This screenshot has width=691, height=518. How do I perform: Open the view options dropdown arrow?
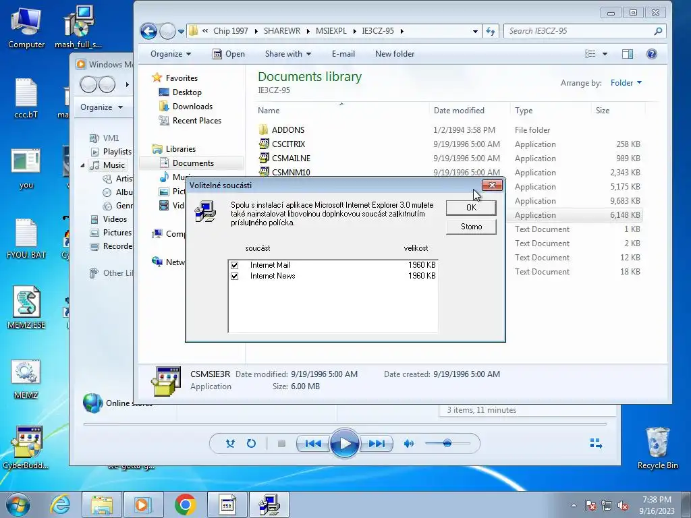pos(605,54)
